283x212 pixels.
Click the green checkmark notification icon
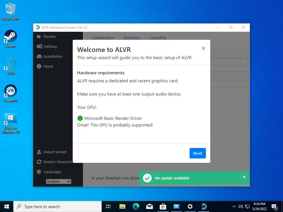point(147,178)
